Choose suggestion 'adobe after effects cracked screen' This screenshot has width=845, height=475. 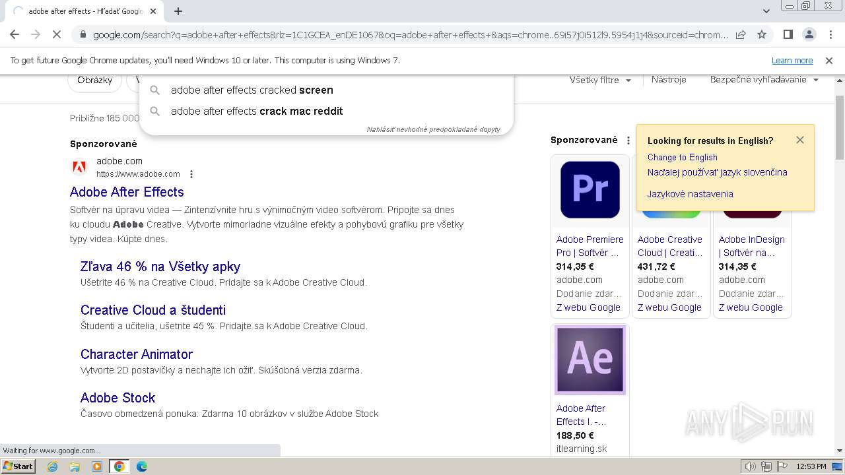[x=326, y=90]
